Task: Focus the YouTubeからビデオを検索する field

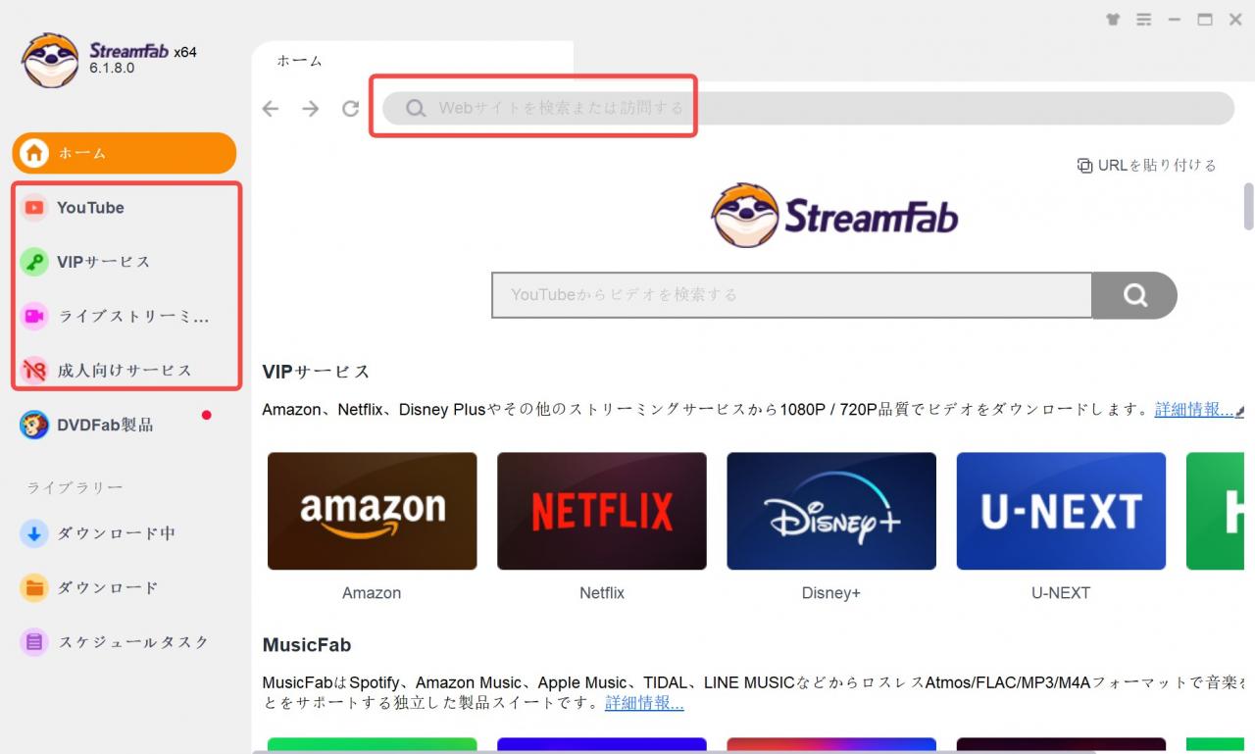Action: coord(791,294)
